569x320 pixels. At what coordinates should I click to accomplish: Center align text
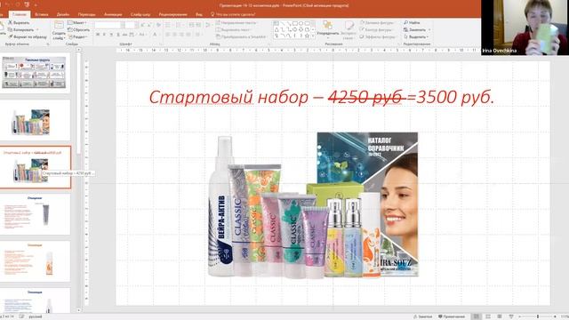pos(175,35)
